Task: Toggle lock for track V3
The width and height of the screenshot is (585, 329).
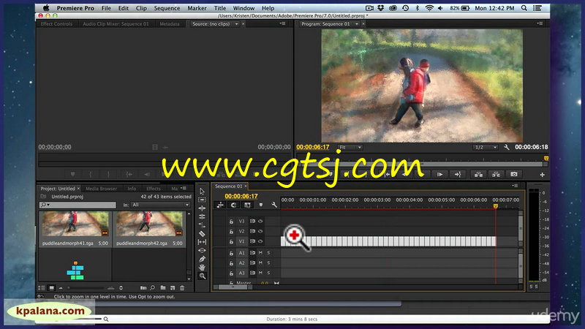Action: tap(231, 222)
